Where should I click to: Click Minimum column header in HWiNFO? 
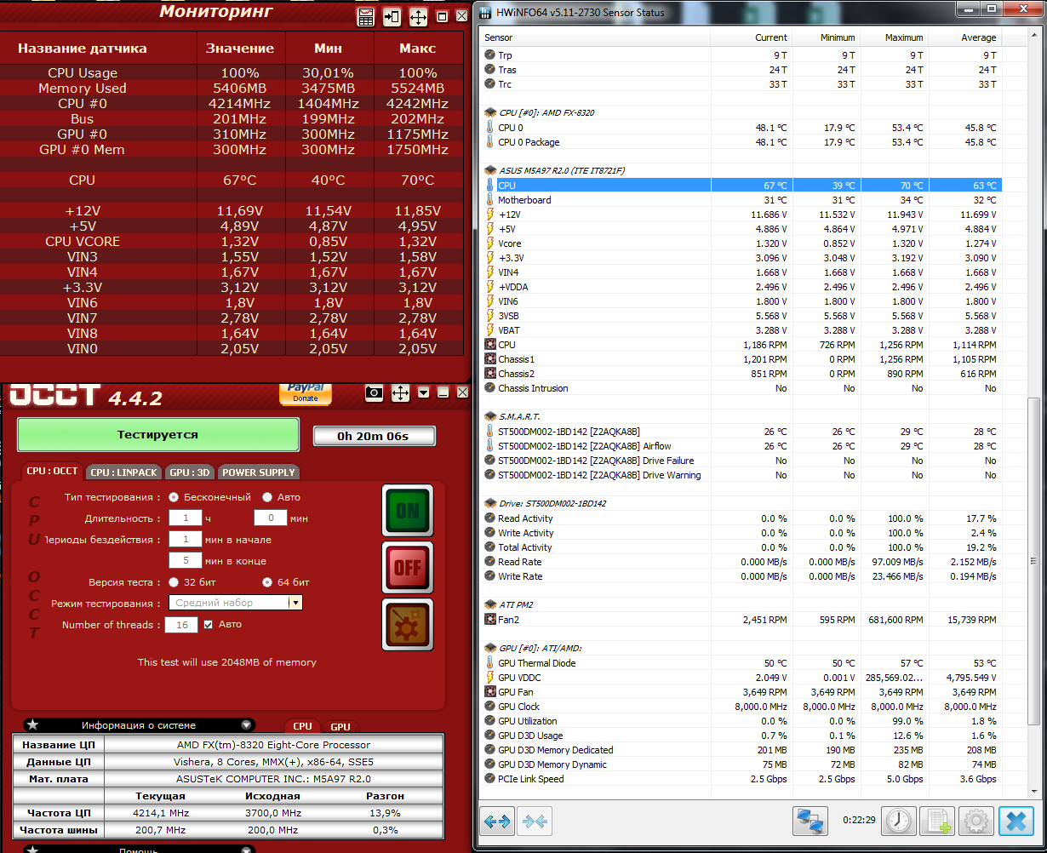click(826, 37)
